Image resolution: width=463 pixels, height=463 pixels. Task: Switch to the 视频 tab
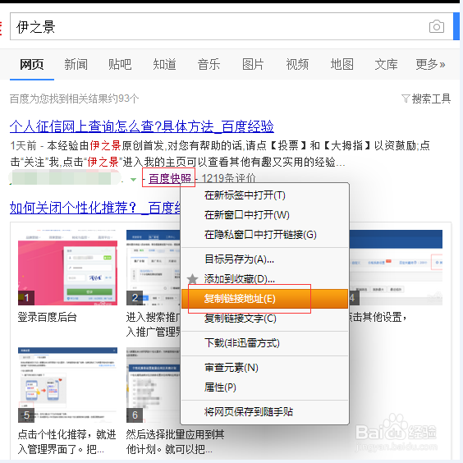tap(297, 64)
